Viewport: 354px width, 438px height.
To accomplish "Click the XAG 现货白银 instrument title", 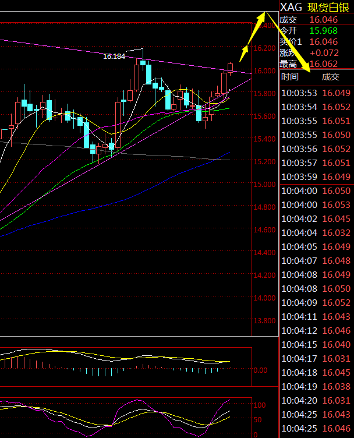I will (314, 7).
